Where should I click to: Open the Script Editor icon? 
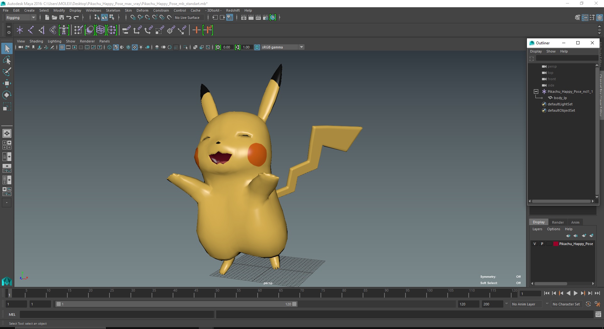pos(598,314)
